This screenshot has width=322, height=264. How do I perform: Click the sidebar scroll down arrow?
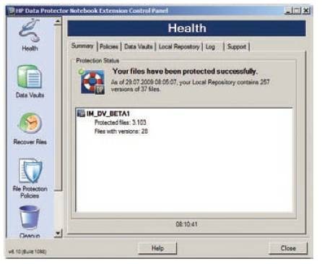(58, 234)
